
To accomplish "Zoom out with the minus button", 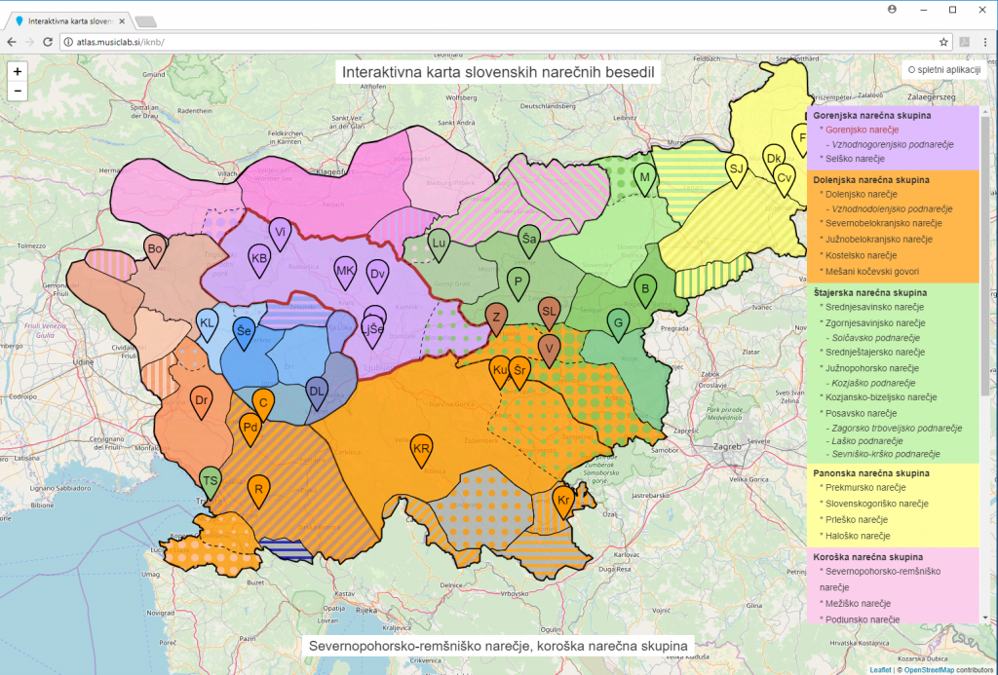I will (x=18, y=91).
